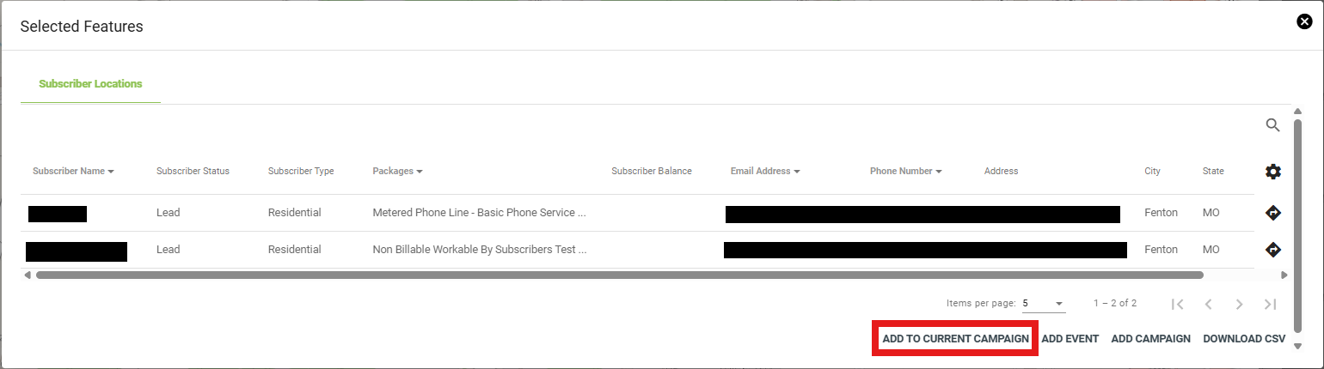Click the '1 – 2 of 2' range label
1324x369 pixels.
tap(1115, 304)
